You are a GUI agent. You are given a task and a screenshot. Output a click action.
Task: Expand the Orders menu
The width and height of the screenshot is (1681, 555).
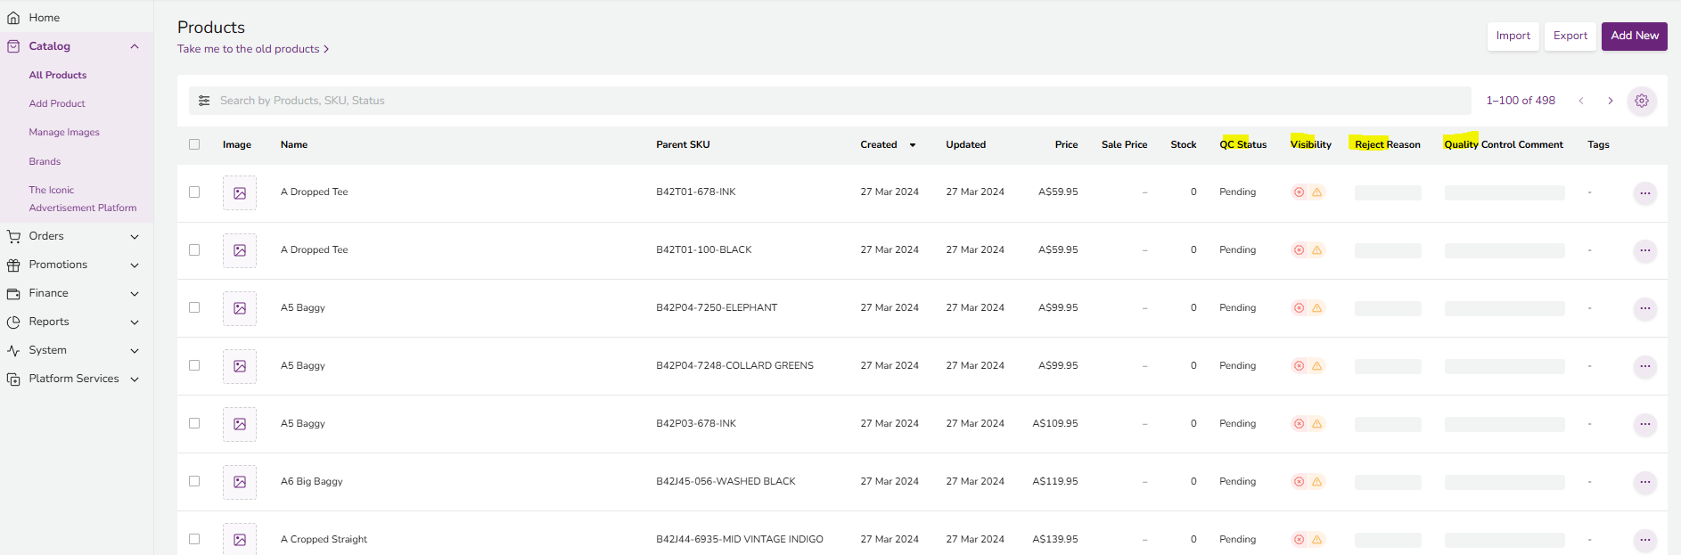[135, 237]
